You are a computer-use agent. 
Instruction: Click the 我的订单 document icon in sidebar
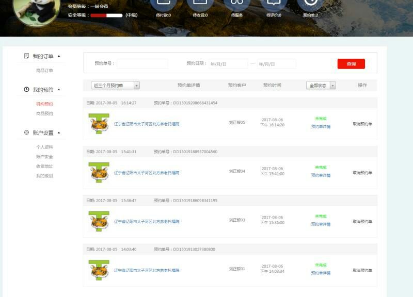point(26,56)
